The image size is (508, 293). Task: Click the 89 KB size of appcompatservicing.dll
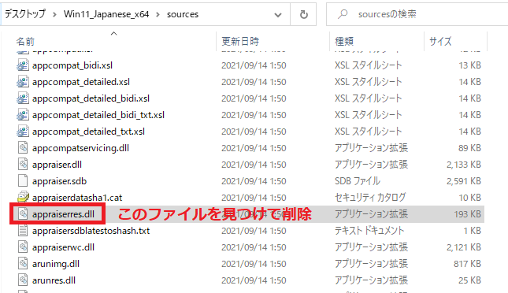(x=469, y=148)
